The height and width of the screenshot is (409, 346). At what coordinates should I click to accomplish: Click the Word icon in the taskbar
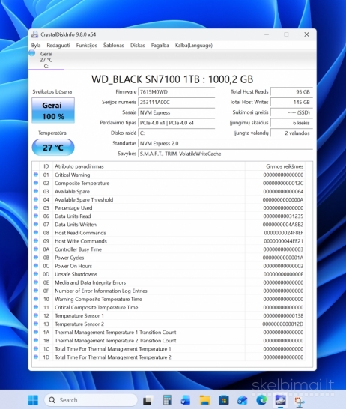(x=186, y=400)
